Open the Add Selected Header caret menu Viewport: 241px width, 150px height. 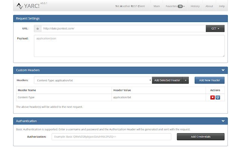(x=185, y=80)
